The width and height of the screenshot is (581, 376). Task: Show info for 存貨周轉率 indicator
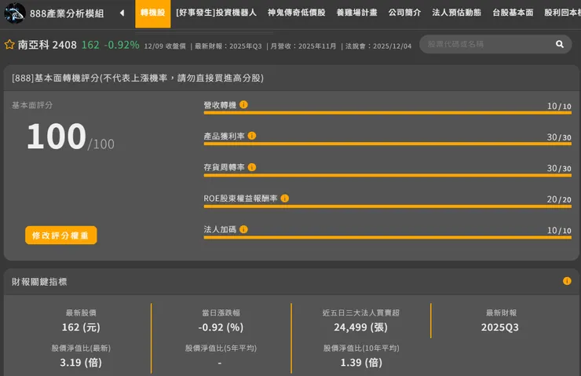click(252, 167)
